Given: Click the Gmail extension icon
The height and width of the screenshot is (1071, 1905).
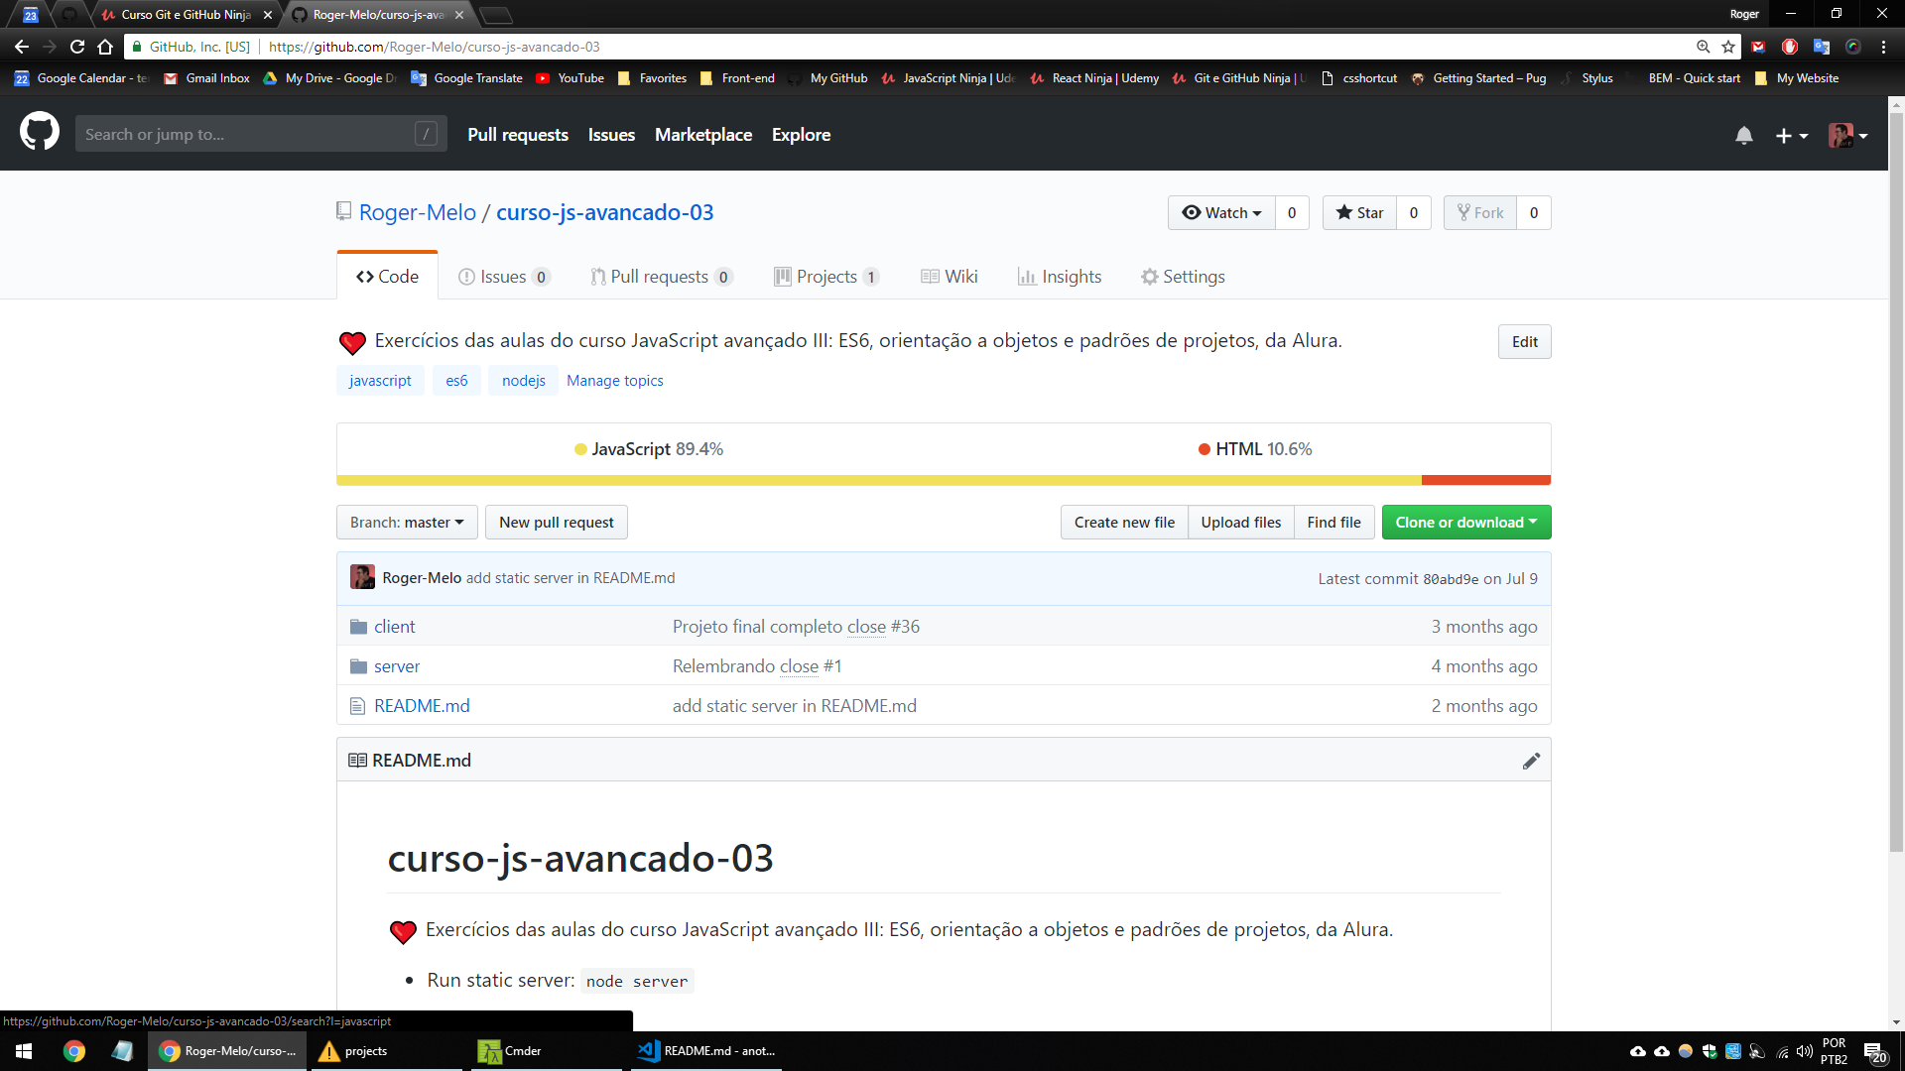Looking at the screenshot, I should point(1758,47).
